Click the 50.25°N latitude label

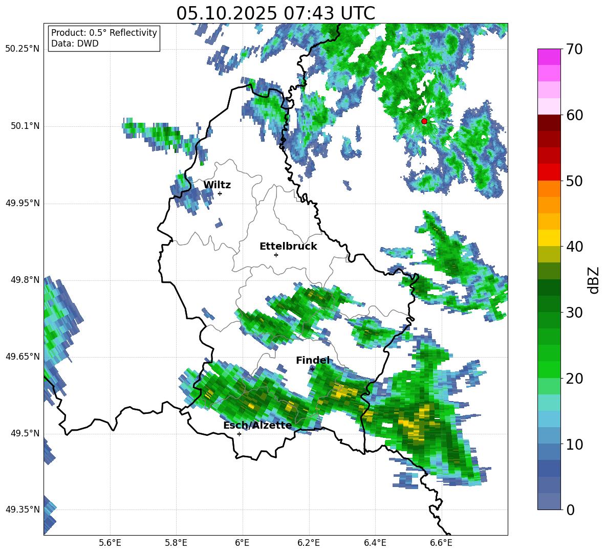point(22,49)
